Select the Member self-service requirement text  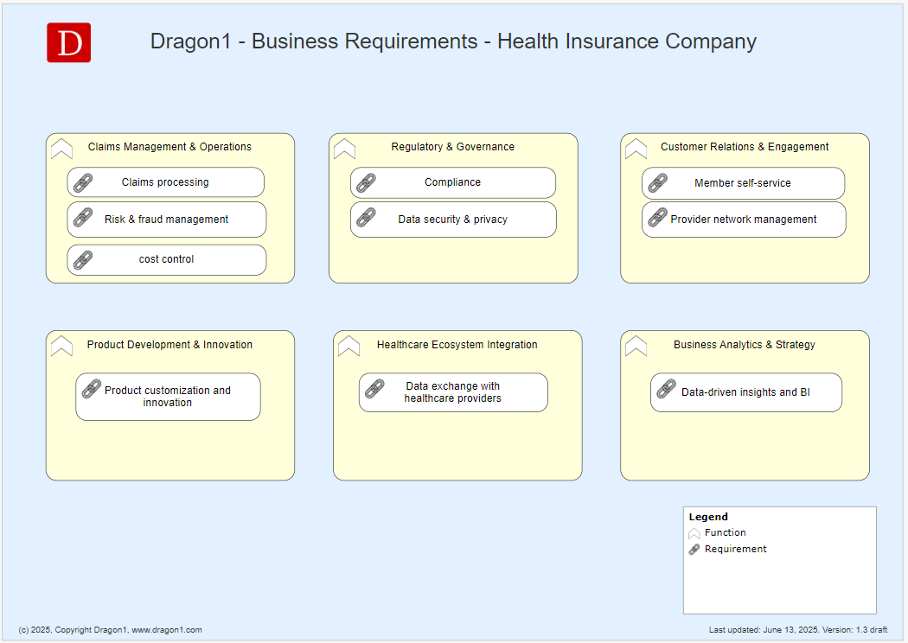click(x=742, y=183)
